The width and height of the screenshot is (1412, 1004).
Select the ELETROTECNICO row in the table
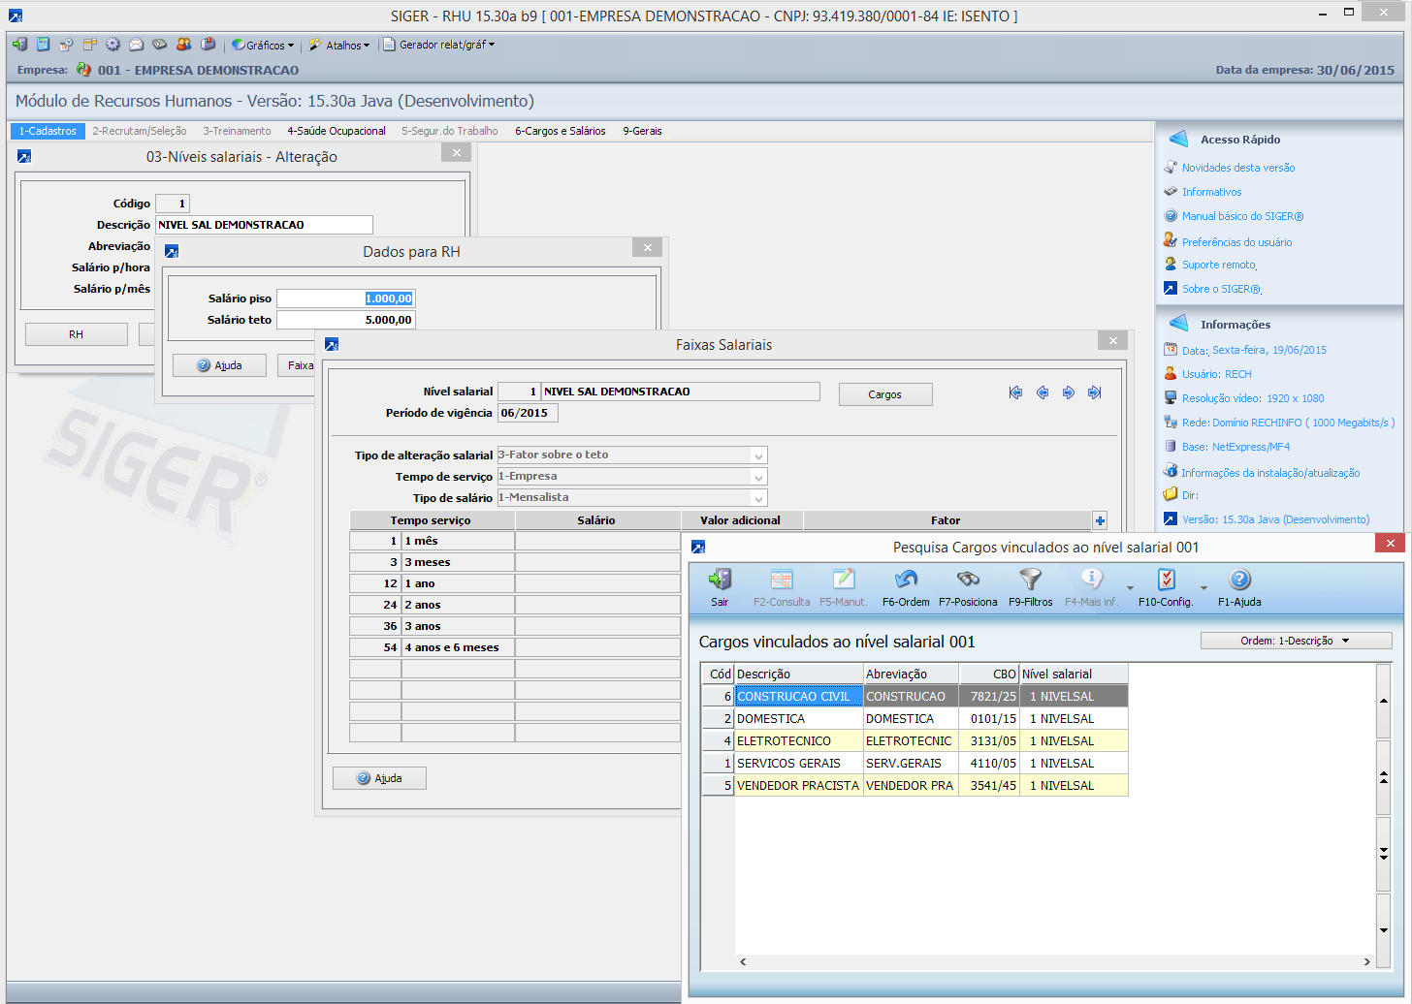coord(784,741)
